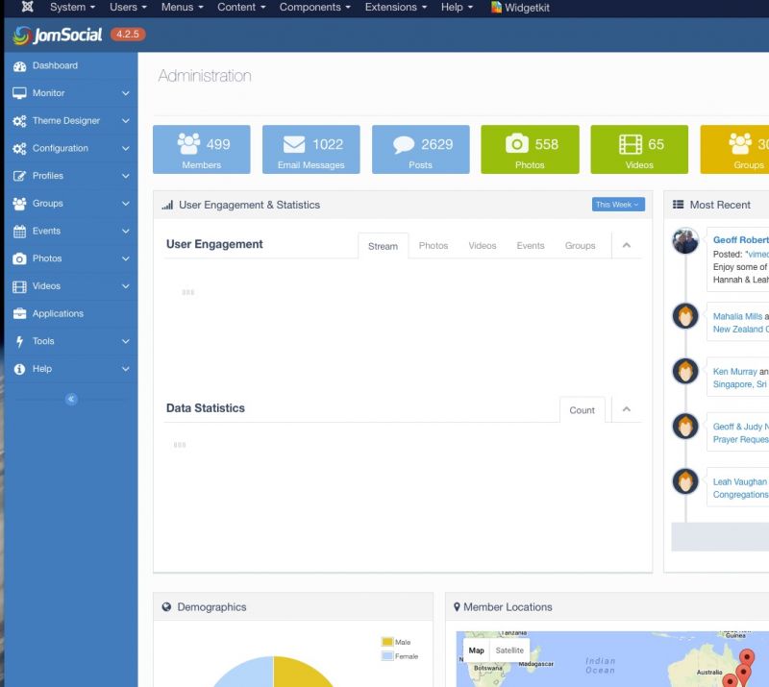Click the Posts speech bubble tile
The width and height of the screenshot is (769, 687).
pyautogui.click(x=420, y=149)
